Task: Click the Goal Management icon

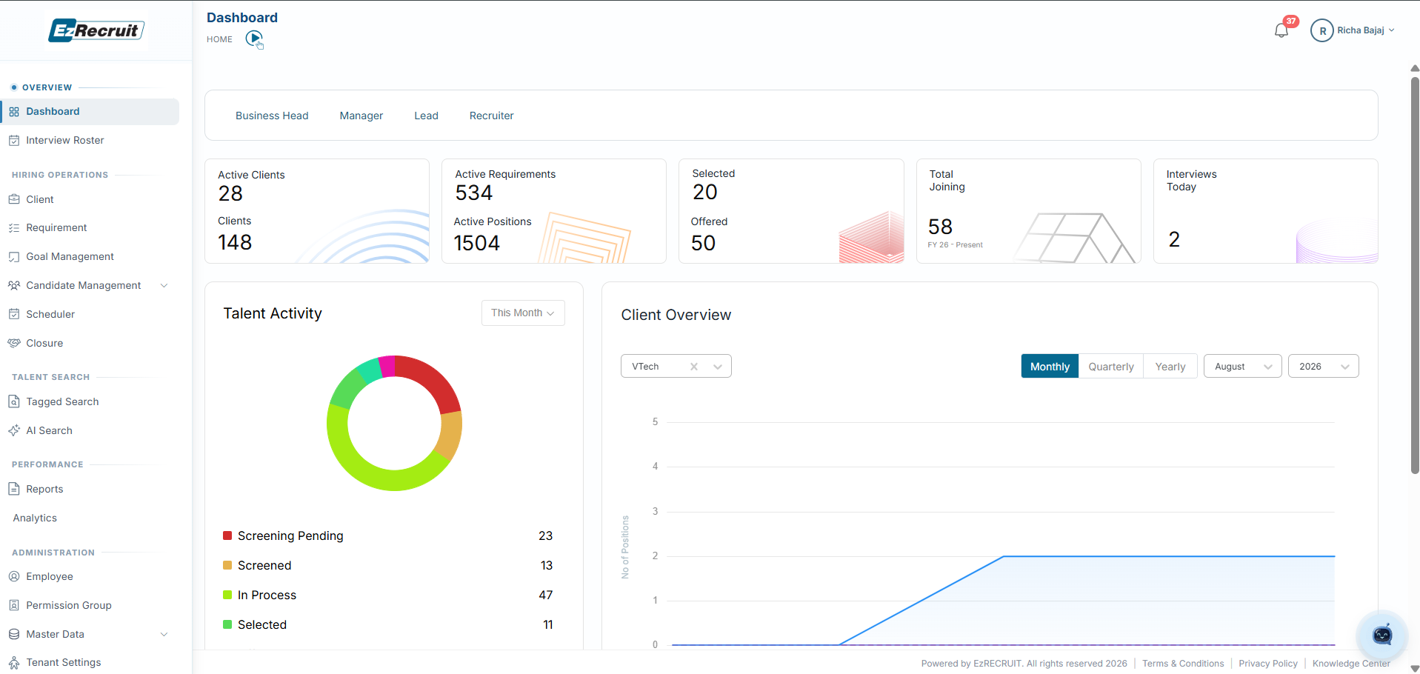Action: pos(14,257)
